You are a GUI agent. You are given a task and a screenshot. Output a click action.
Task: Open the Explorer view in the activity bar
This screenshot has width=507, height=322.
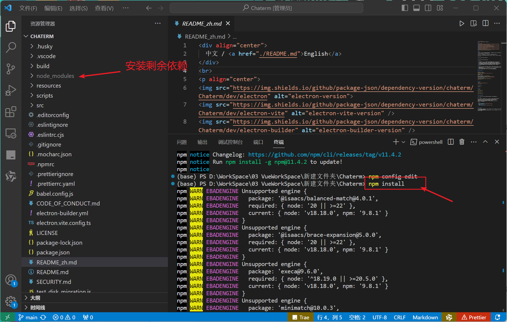(11, 27)
